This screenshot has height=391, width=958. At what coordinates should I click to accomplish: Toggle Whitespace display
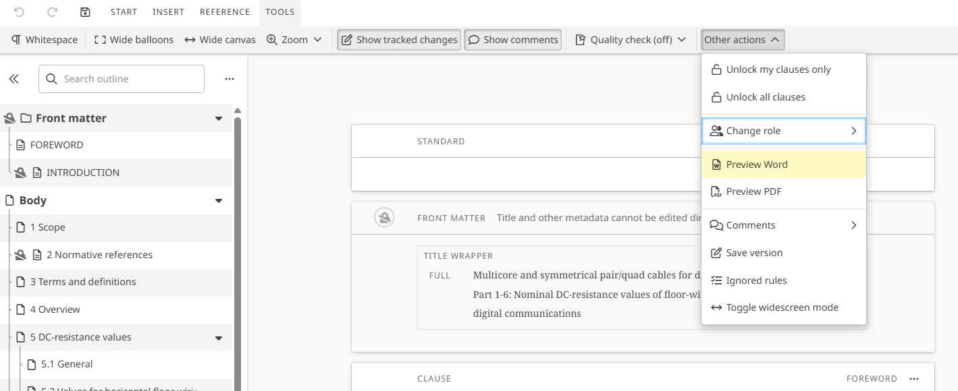tap(45, 40)
